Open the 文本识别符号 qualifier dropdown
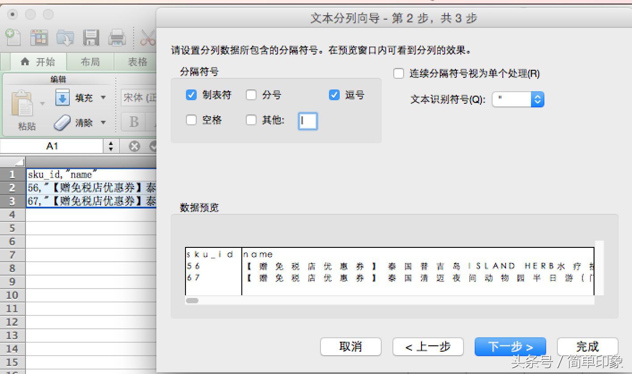Image resolution: width=632 pixels, height=374 pixels. (537, 99)
